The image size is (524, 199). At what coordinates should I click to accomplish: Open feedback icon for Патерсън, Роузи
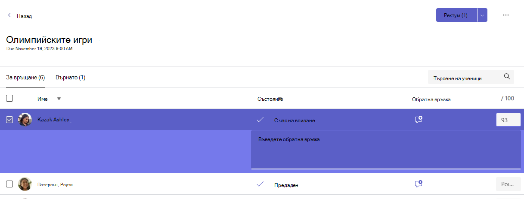point(419,184)
